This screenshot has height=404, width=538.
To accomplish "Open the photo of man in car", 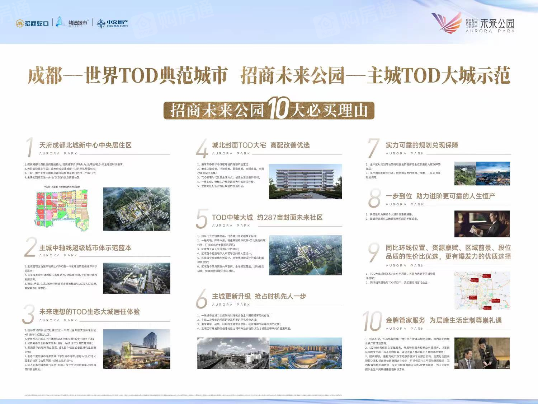I will pos(482,224).
